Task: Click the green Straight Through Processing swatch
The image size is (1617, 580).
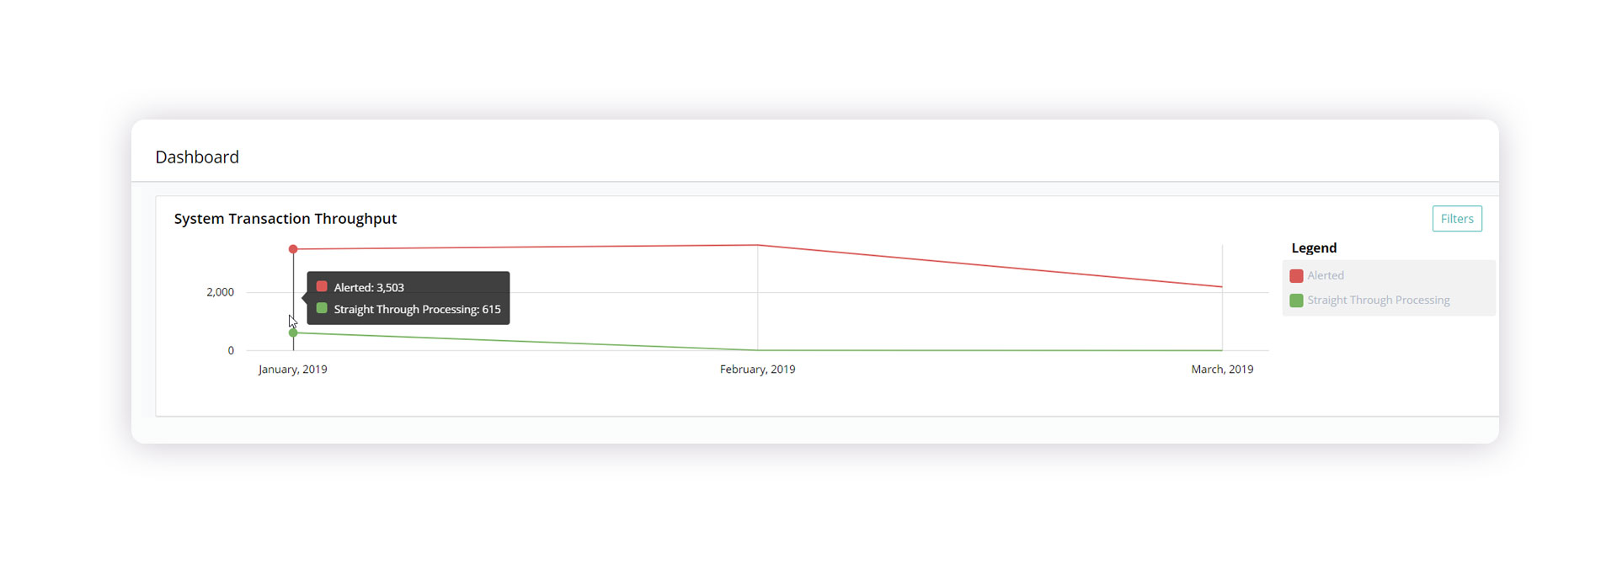Action: pyautogui.click(x=1296, y=301)
